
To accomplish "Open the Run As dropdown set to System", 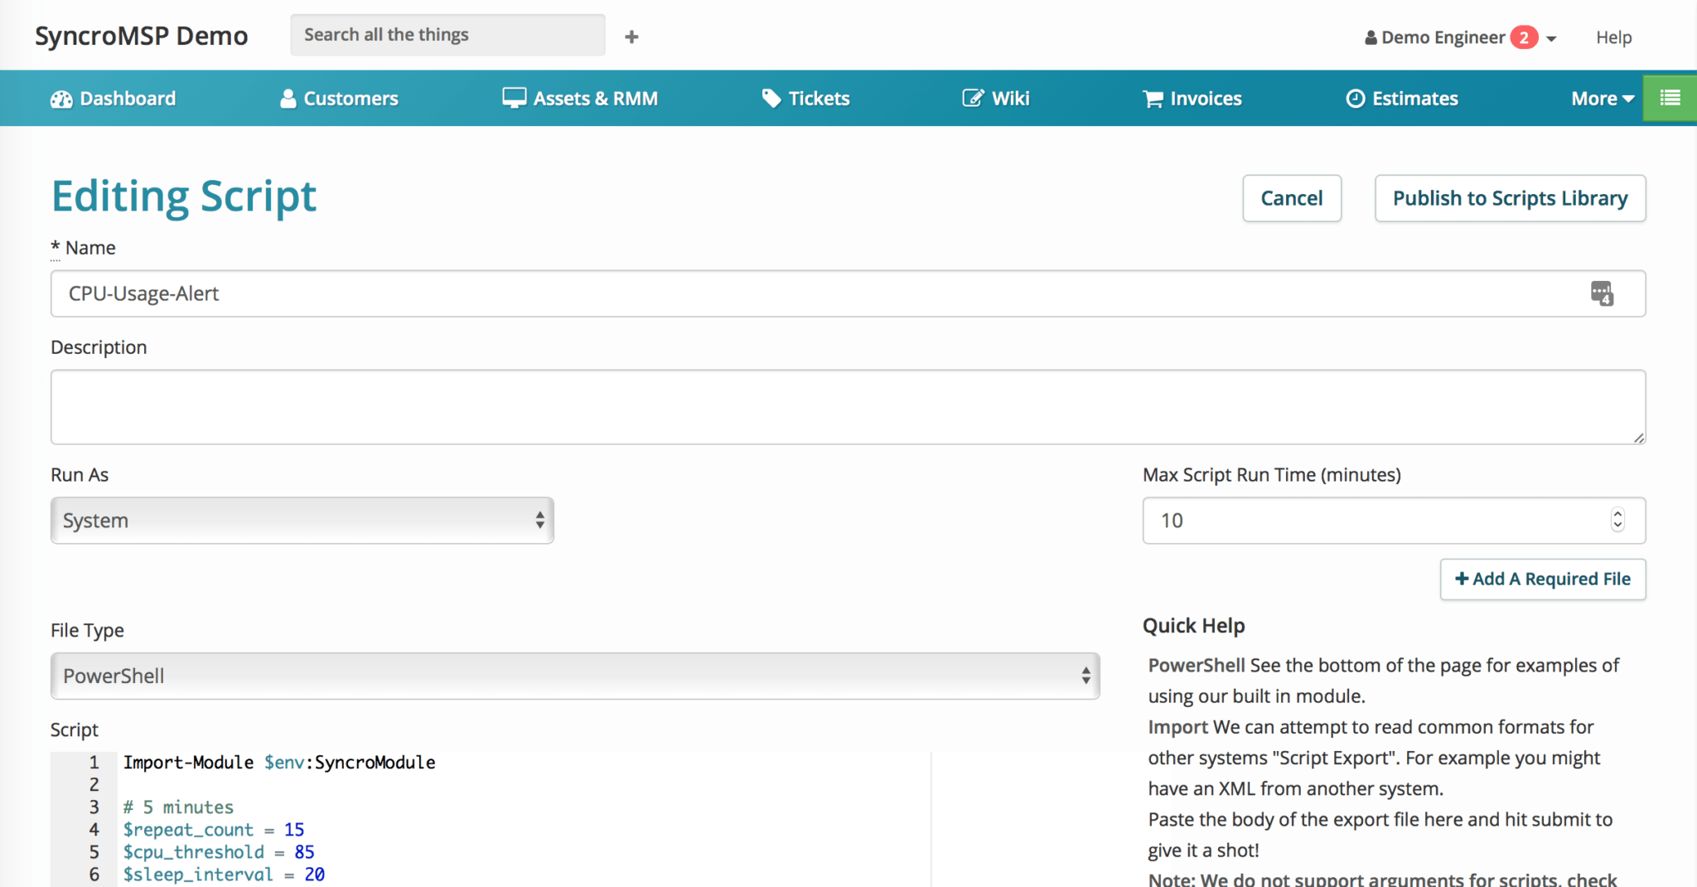I will [x=302, y=521].
